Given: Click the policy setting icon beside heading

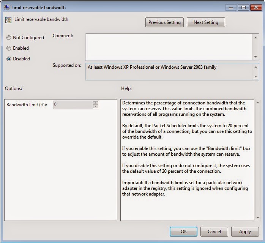Looking at the screenshot, I should pyautogui.click(x=8, y=20).
